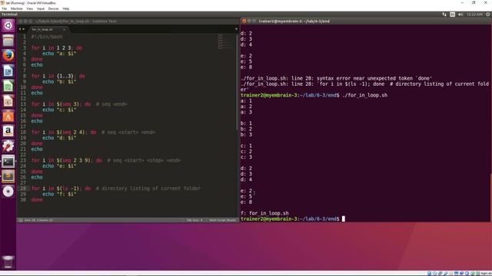The height and width of the screenshot is (276, 492).
Task: Click 'f: for_in_loop.sh' terminal output
Action: [264, 213]
